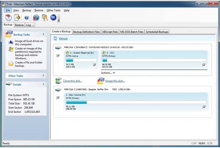
Task: Click the C: partition usage bar
Action: tap(154, 60)
